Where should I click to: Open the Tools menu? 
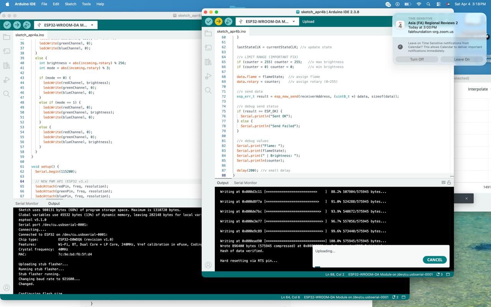[x=86, y=4]
